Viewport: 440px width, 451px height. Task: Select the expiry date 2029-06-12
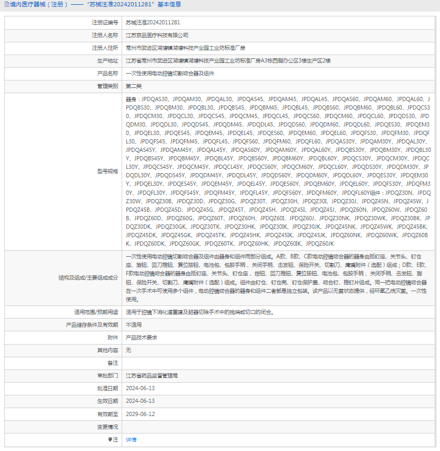140,414
